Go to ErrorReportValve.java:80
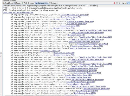This screenshot has width=130, height=96. coord(78,78)
